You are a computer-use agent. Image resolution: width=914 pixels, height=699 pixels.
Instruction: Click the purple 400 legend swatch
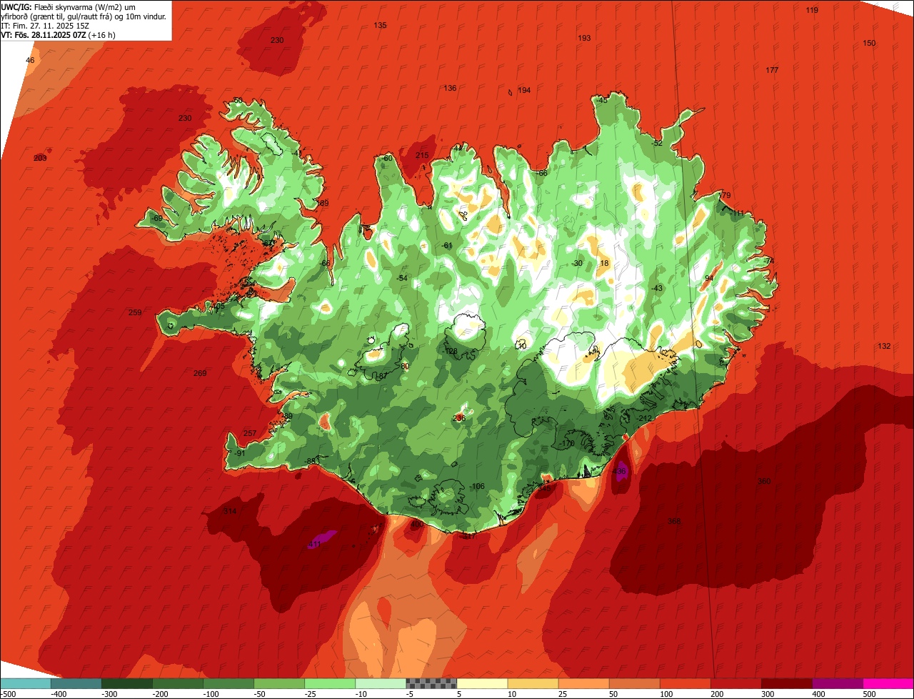click(x=838, y=683)
